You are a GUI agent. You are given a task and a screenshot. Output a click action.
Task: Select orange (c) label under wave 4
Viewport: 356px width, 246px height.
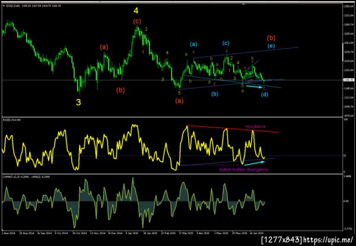(137, 21)
